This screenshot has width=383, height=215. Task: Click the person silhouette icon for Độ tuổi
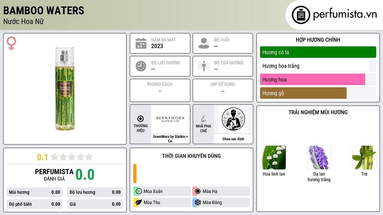click(204, 43)
